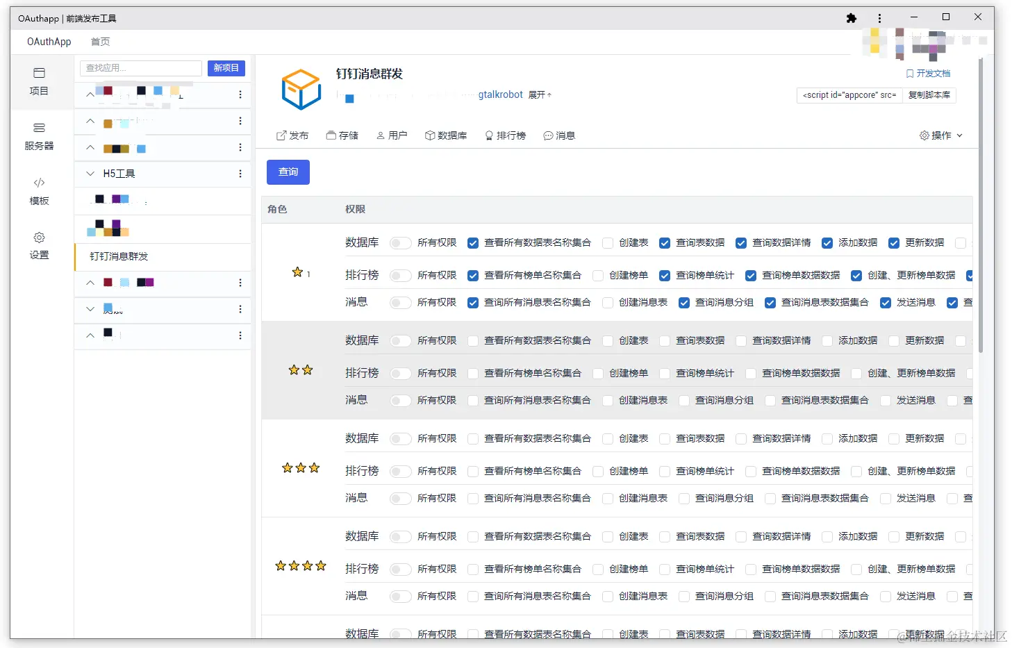Toggle 所有权限 switch for two-star 数据库
The image size is (1012, 648).
(400, 341)
